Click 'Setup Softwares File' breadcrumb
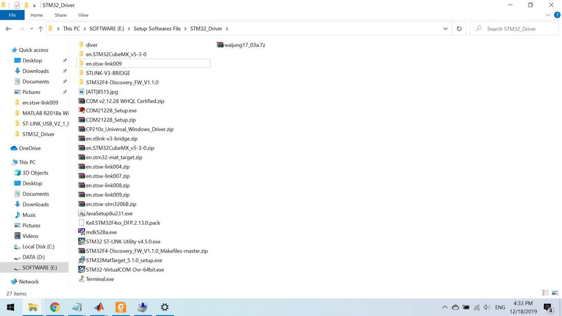562x316 pixels. coord(157,29)
